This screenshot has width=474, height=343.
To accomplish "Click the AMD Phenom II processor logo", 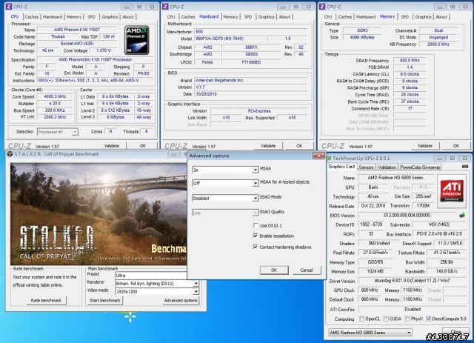I will 137,40.
